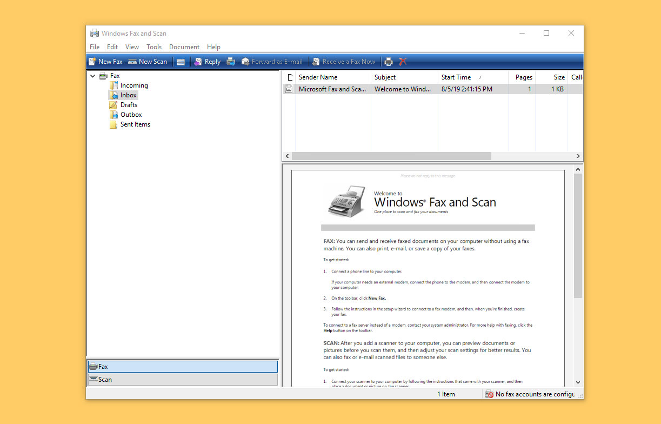Sort by the Sender Name column
Viewport: 661px width, 424px height.
[x=333, y=77]
